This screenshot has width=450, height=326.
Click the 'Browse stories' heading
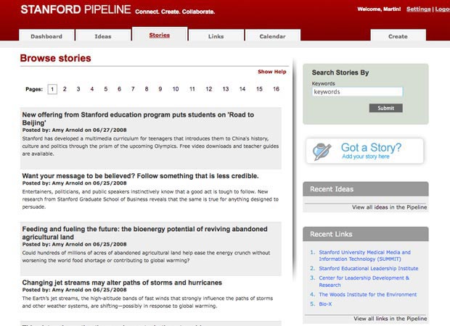(55, 58)
